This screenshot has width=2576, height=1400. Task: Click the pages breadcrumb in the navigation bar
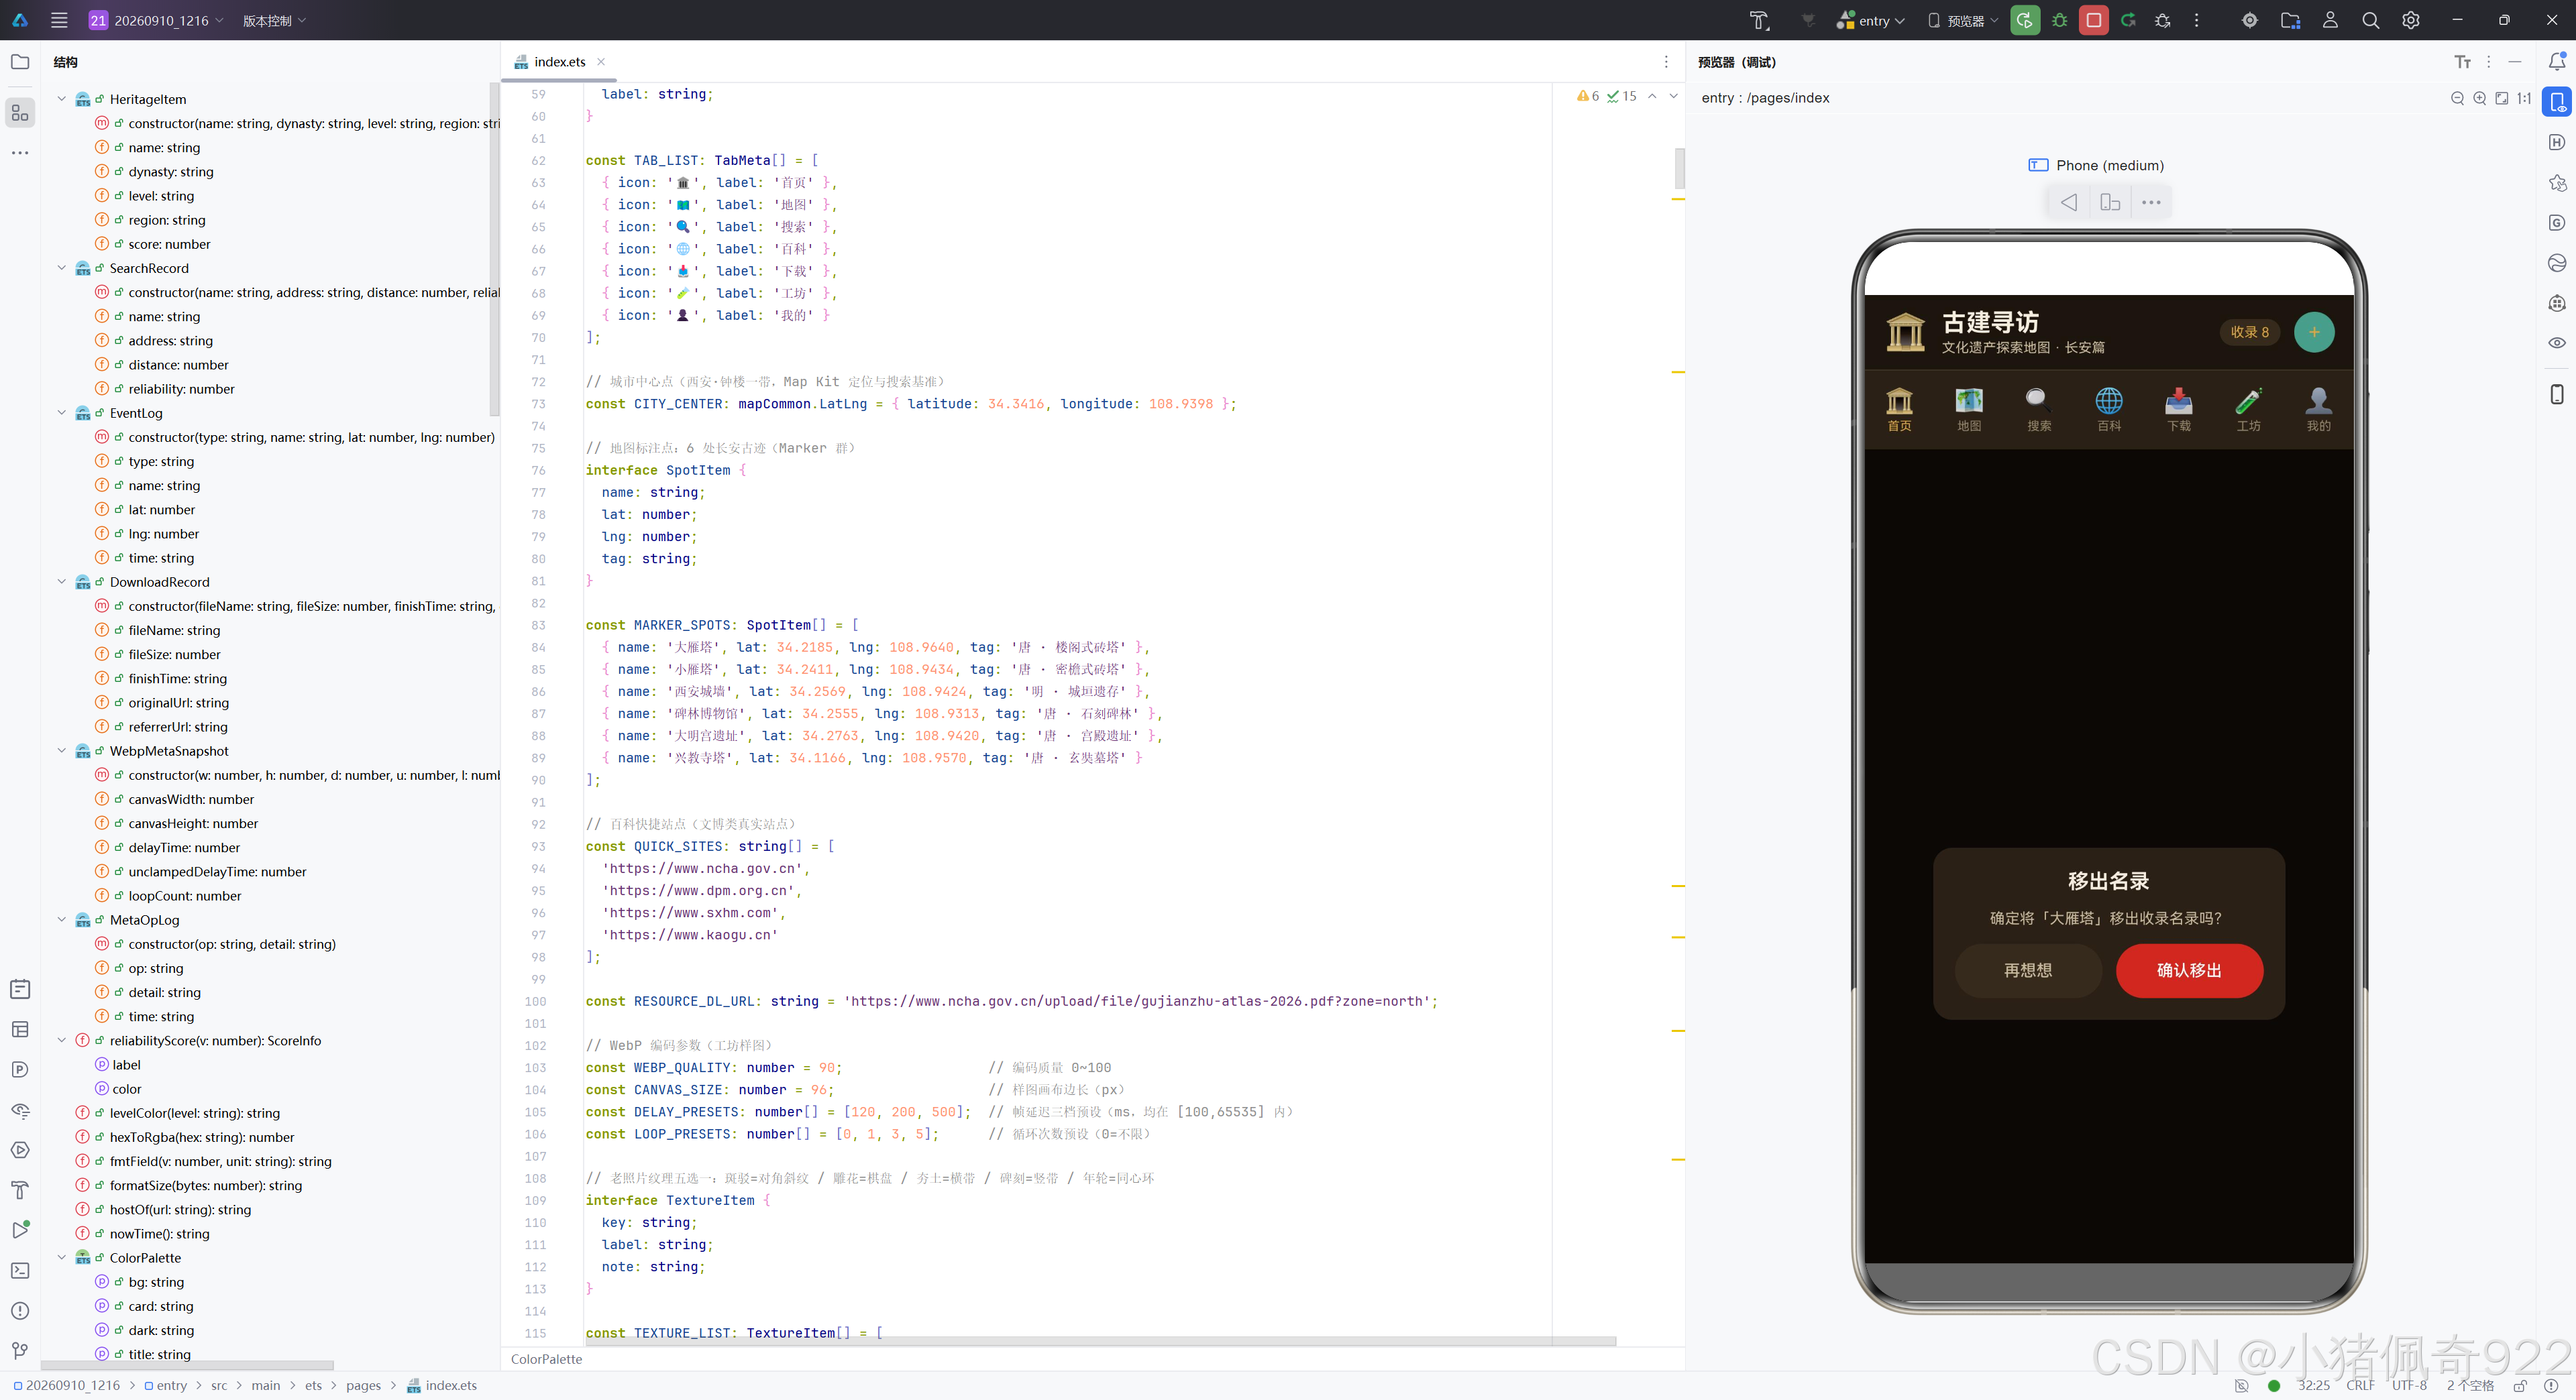click(x=363, y=1386)
